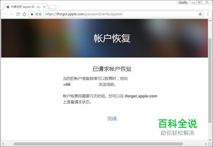This screenshot has width=213, height=147.
Task: Open Chrome three-dot menu
Action: pyautogui.click(x=208, y=14)
